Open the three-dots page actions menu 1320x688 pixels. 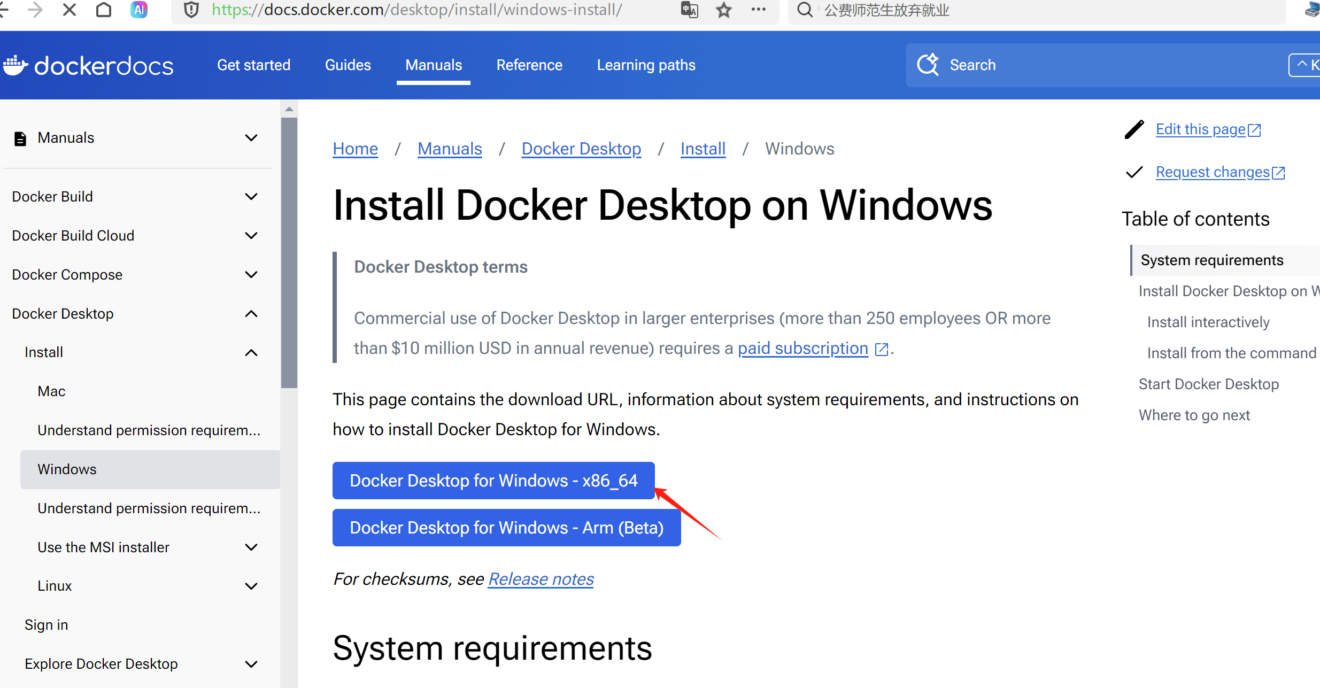click(758, 10)
